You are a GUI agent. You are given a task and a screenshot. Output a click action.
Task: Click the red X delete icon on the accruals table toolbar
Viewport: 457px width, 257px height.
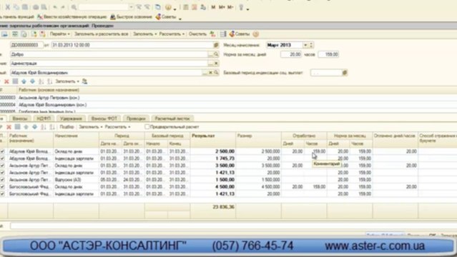[x=9, y=127]
